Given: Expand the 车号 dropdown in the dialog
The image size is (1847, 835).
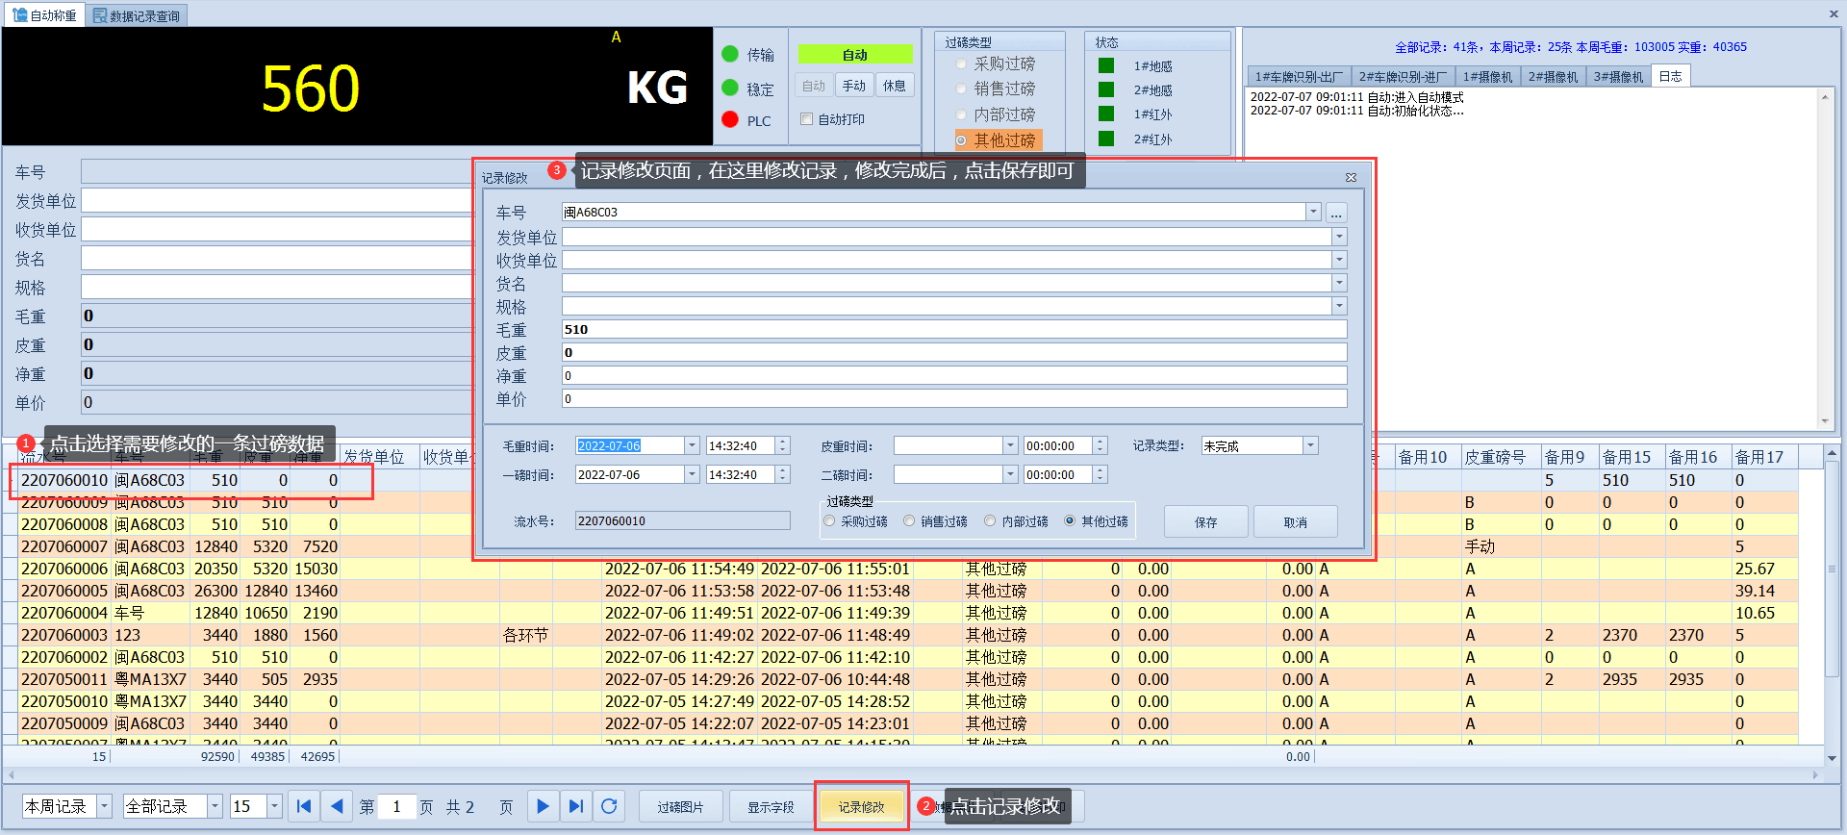Looking at the screenshot, I should coord(1313,212).
